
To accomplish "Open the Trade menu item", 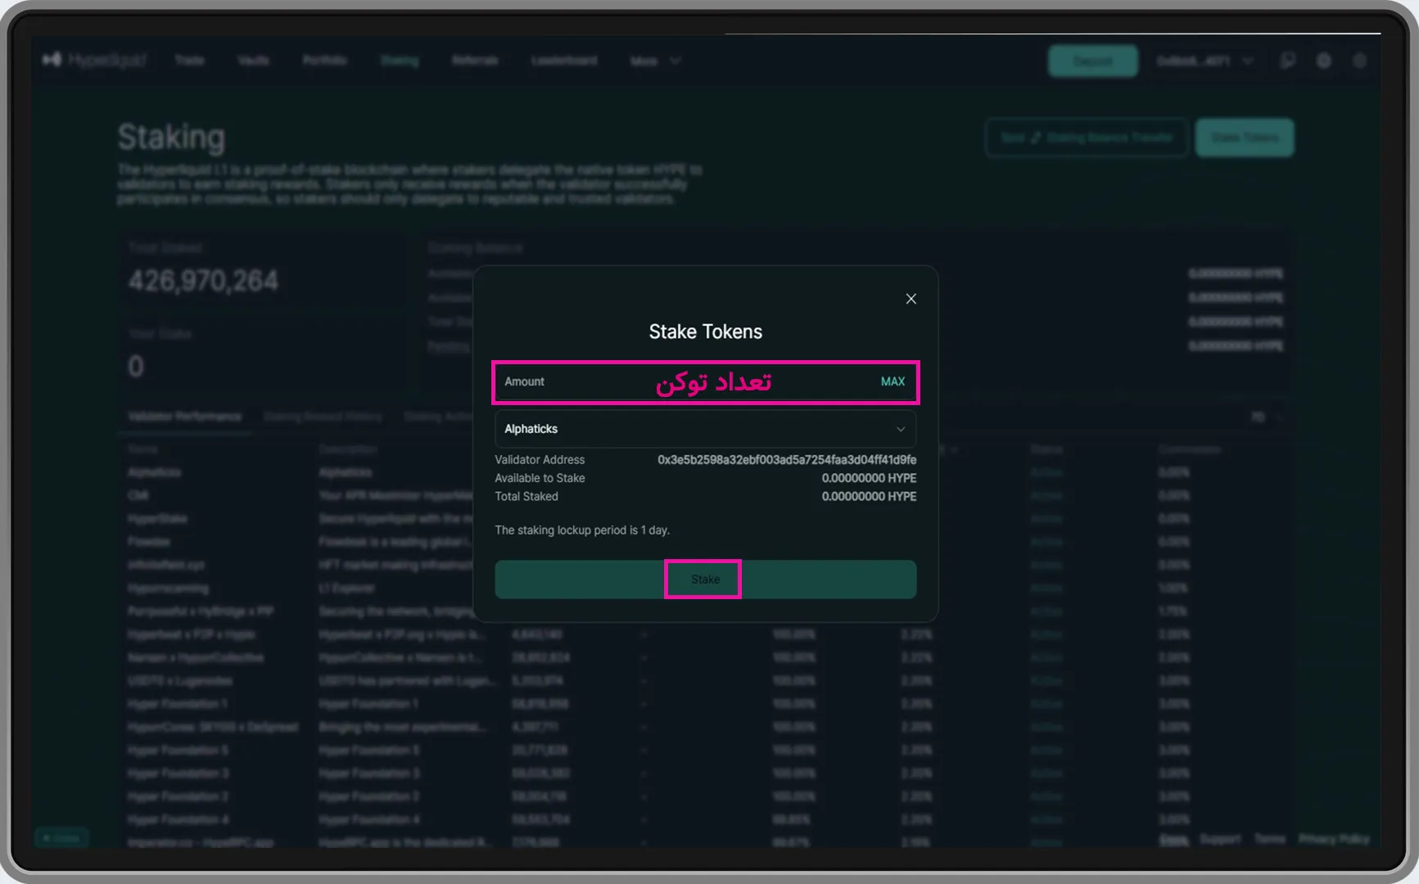I will coord(189,61).
